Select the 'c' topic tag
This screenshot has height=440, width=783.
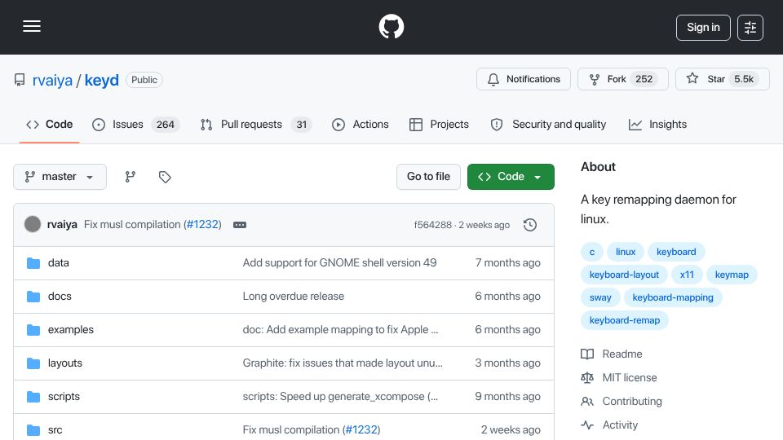point(592,252)
